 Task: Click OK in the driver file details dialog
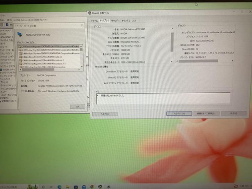pos(78,107)
